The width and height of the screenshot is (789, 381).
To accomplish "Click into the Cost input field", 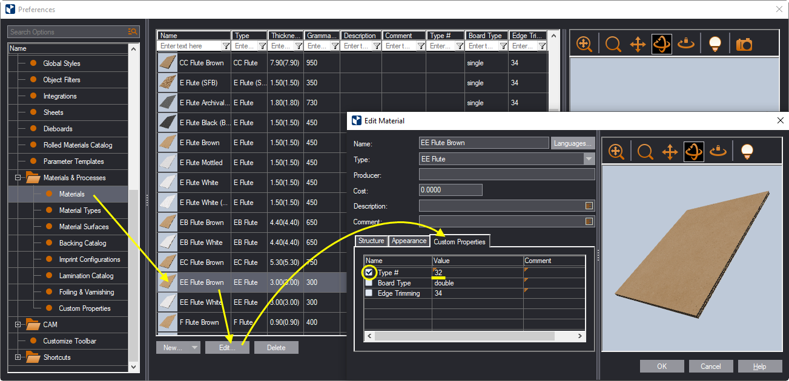I will click(x=450, y=190).
